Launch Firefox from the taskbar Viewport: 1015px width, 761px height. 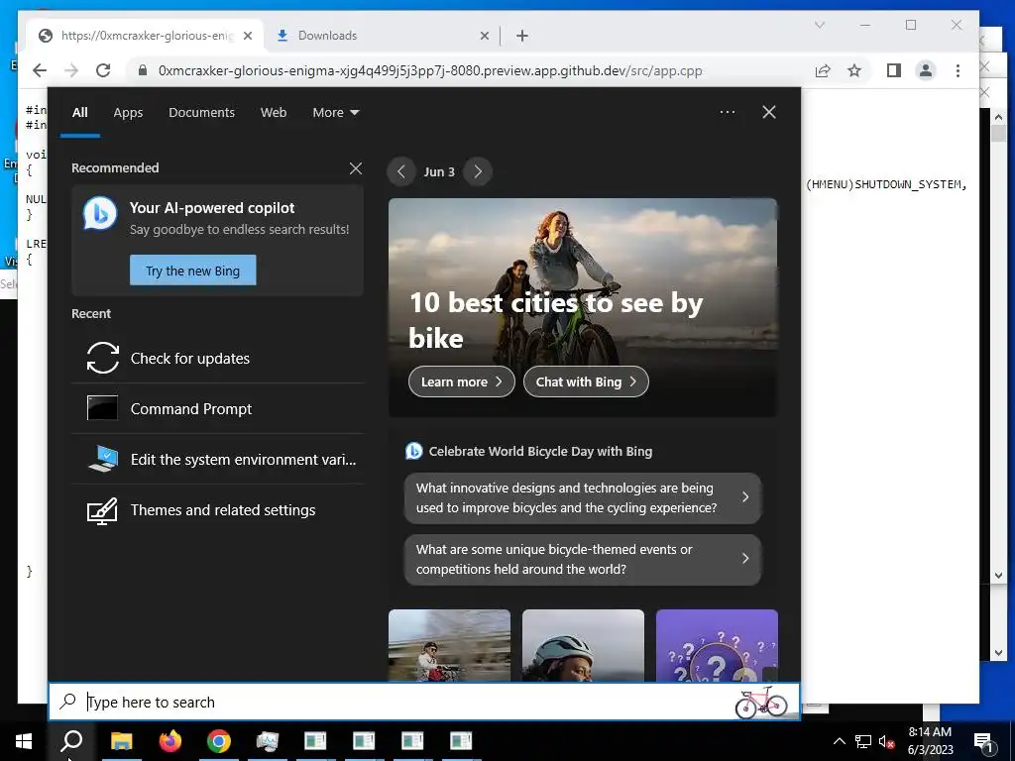pyautogui.click(x=170, y=741)
